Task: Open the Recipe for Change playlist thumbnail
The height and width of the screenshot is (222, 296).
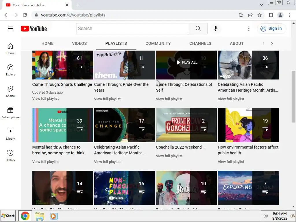Action: pos(124,125)
